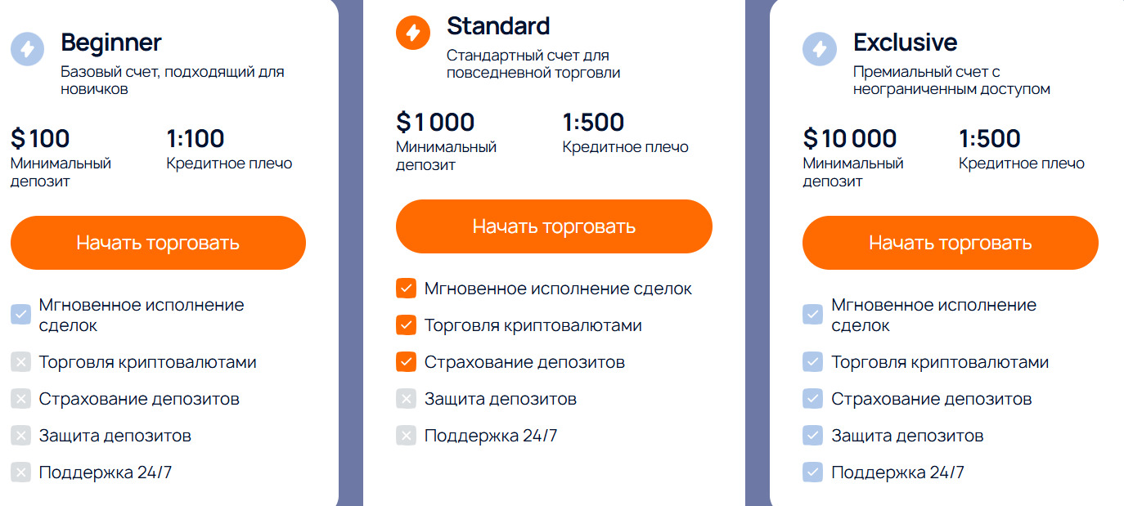
Task: Toggle Beginner 'Мгновенное исполнение сделок' checkbox
Action: coord(20,315)
